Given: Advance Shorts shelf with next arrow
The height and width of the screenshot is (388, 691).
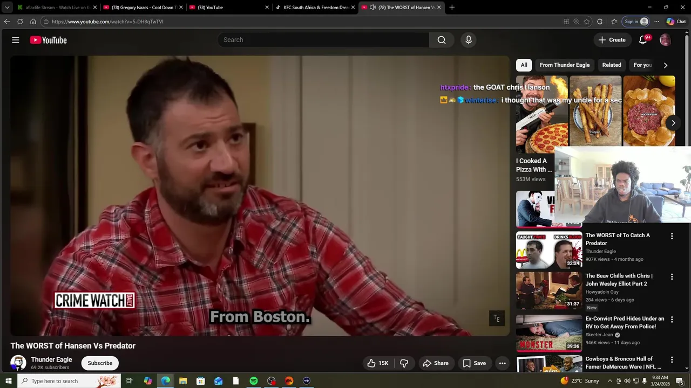Looking at the screenshot, I should click(673, 123).
